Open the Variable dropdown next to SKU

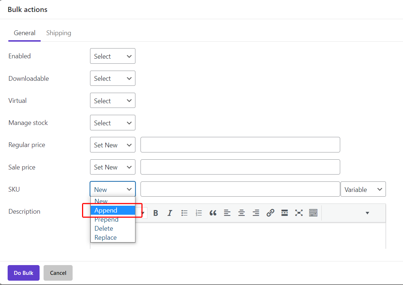click(x=363, y=189)
